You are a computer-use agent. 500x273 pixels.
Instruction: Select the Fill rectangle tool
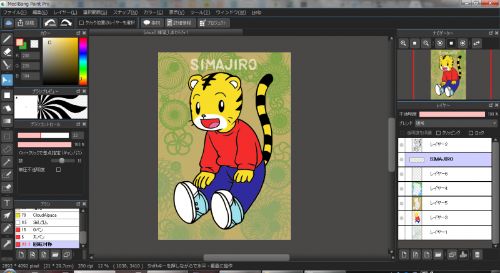point(7,95)
